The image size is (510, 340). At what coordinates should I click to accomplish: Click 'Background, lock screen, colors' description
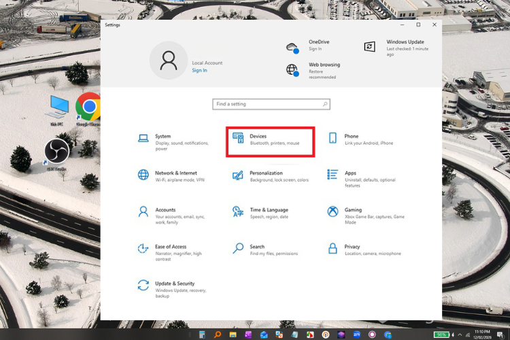pyautogui.click(x=279, y=180)
